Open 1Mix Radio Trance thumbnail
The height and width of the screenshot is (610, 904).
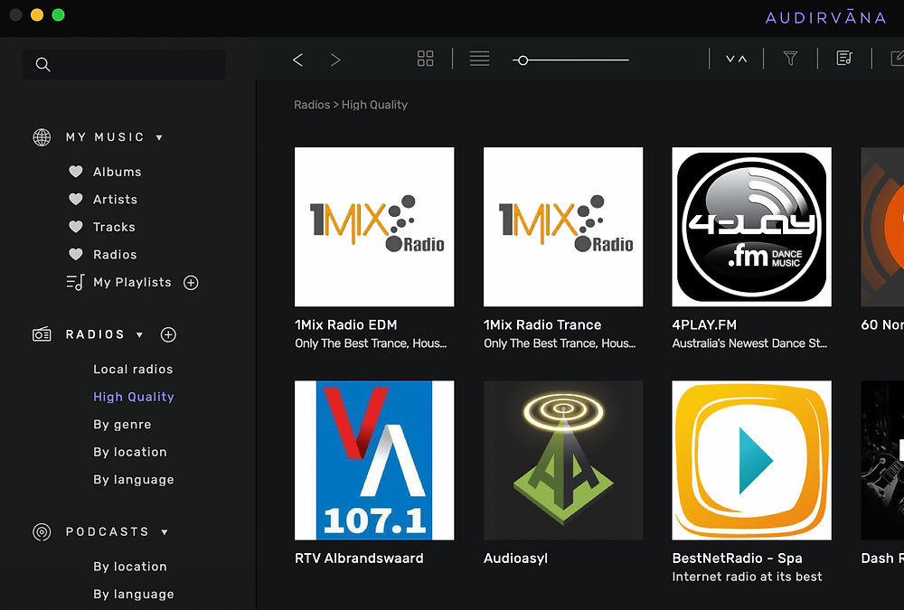click(563, 227)
